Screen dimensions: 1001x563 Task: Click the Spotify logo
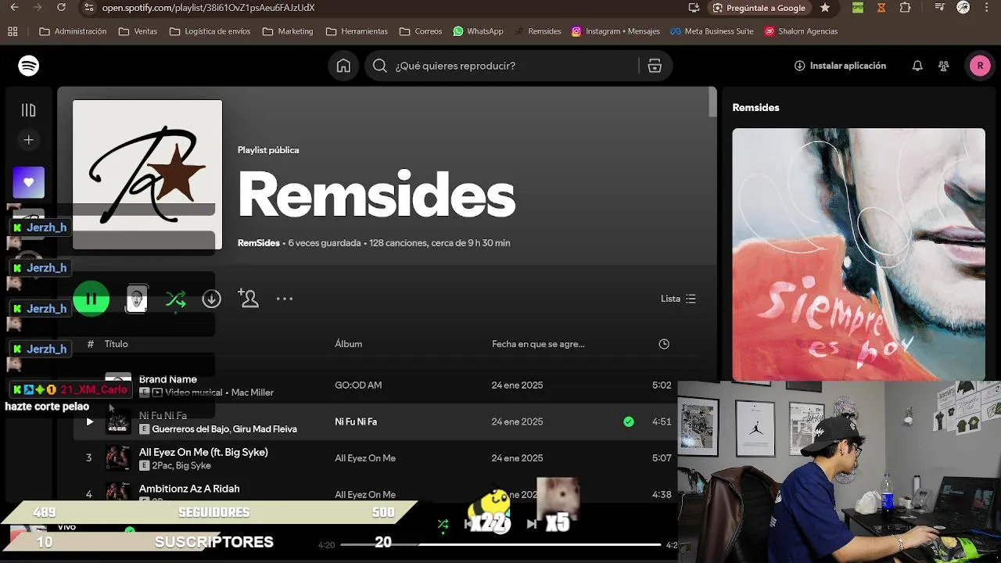tap(29, 66)
